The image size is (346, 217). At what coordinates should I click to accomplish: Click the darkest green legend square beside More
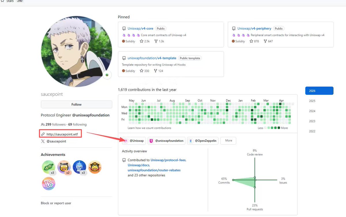[279, 128]
